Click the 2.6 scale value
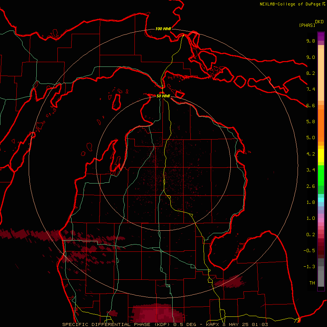 click(x=311, y=186)
